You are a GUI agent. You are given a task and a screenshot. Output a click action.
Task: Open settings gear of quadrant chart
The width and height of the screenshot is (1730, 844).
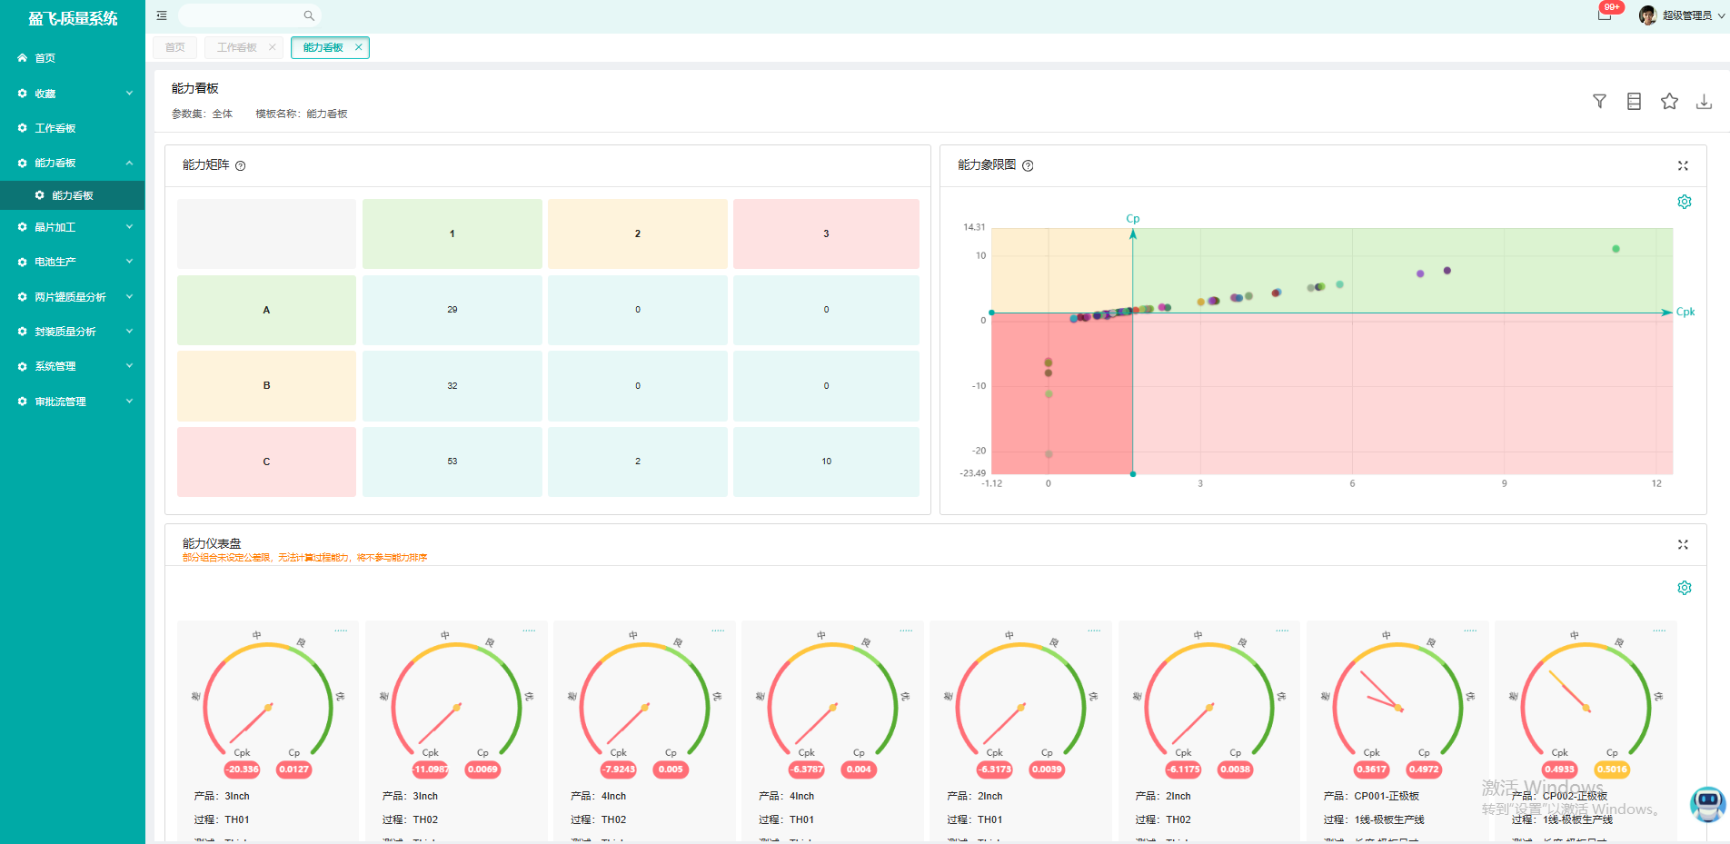1684,202
